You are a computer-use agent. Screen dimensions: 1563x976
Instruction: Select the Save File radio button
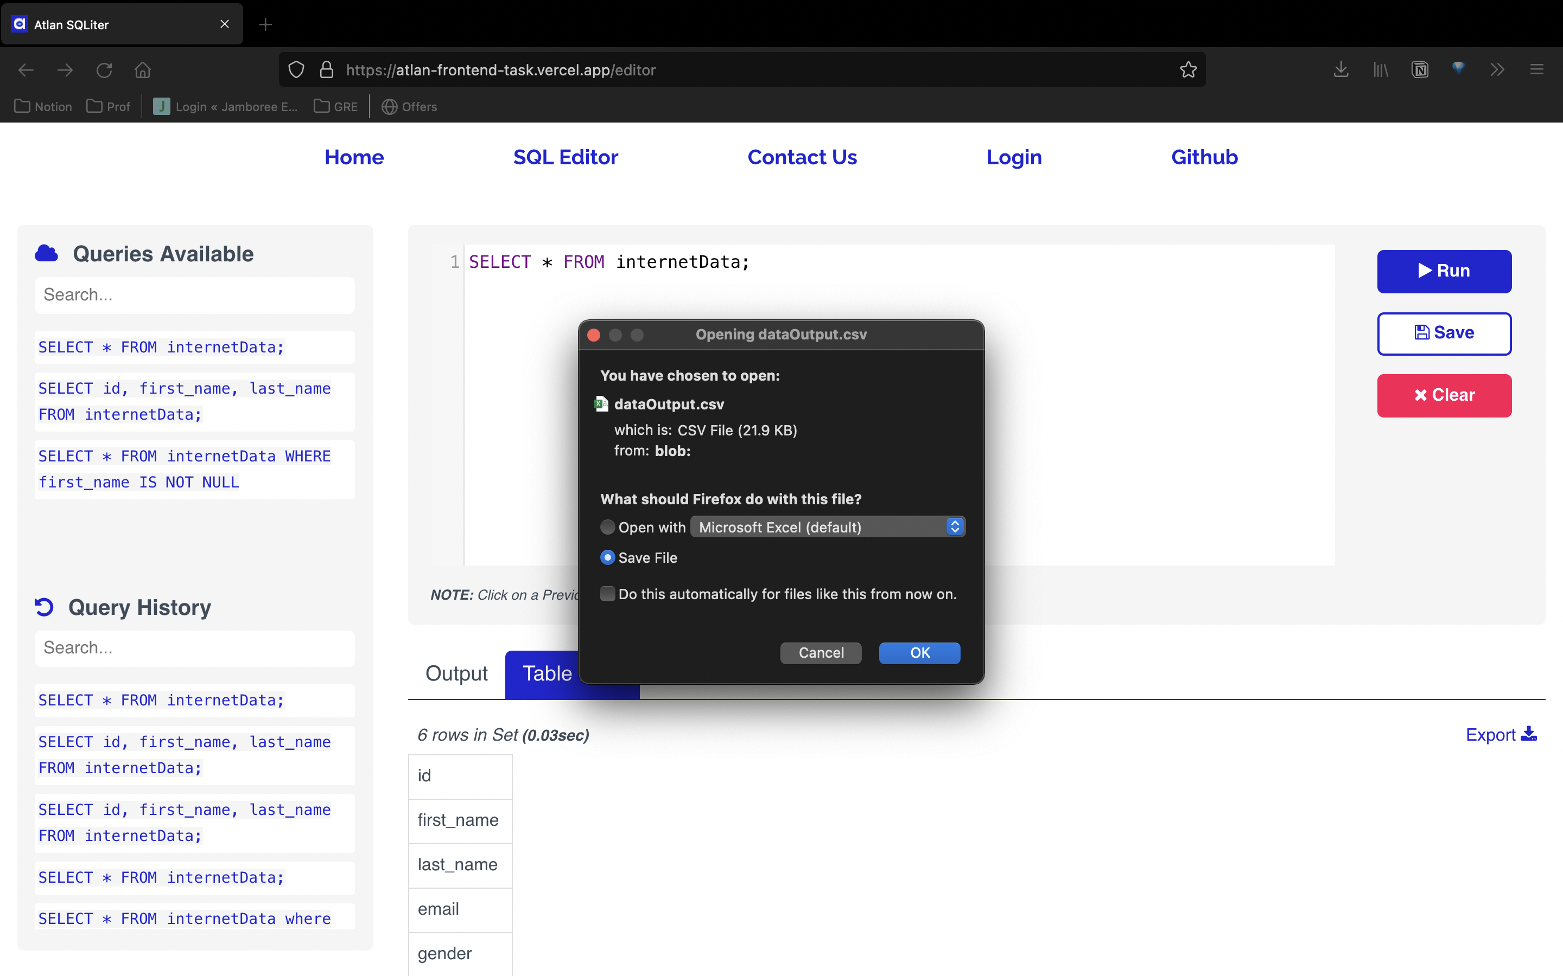(607, 557)
